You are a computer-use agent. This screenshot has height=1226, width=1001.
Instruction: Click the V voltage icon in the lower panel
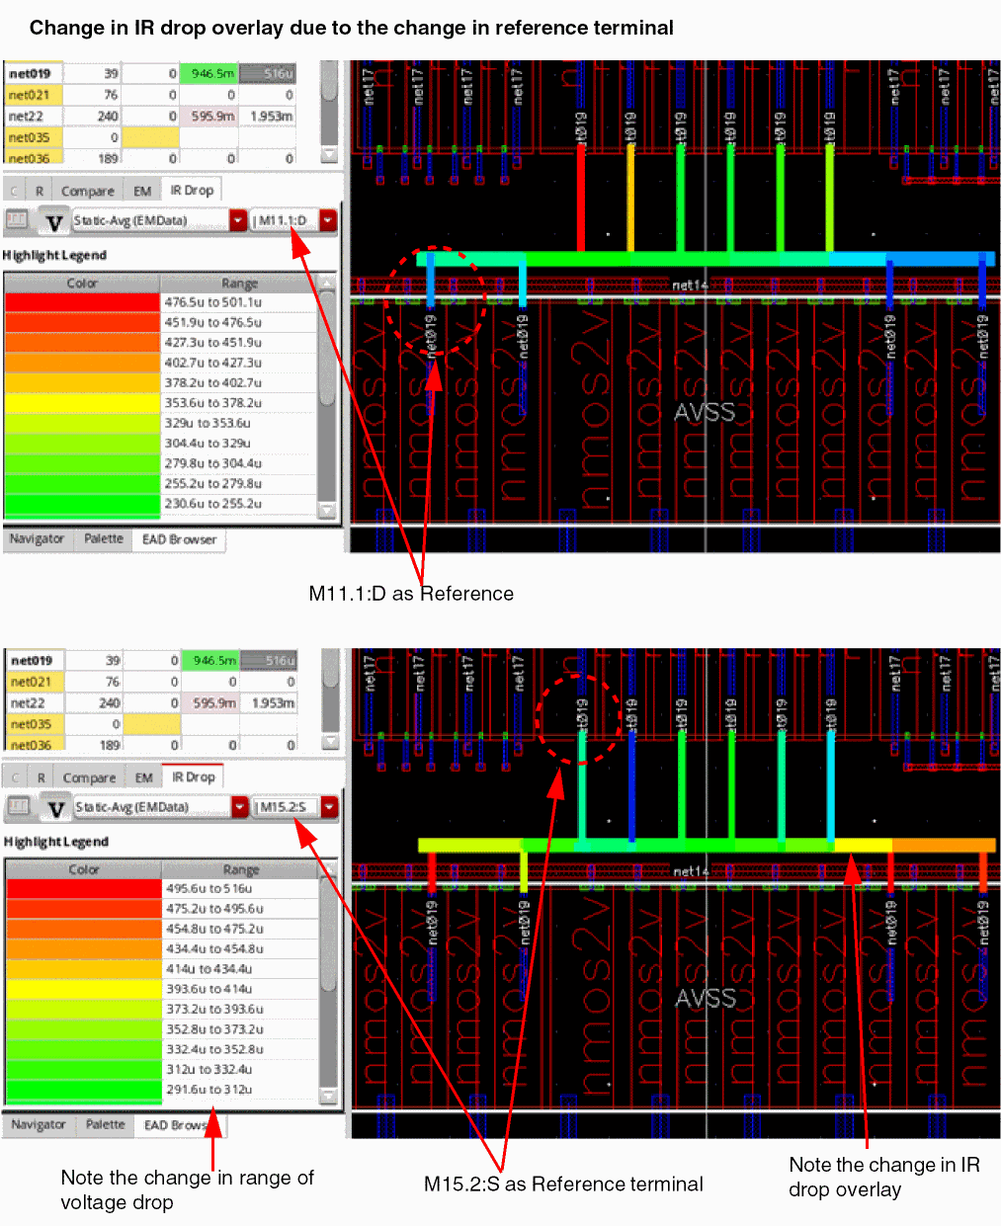point(56,809)
